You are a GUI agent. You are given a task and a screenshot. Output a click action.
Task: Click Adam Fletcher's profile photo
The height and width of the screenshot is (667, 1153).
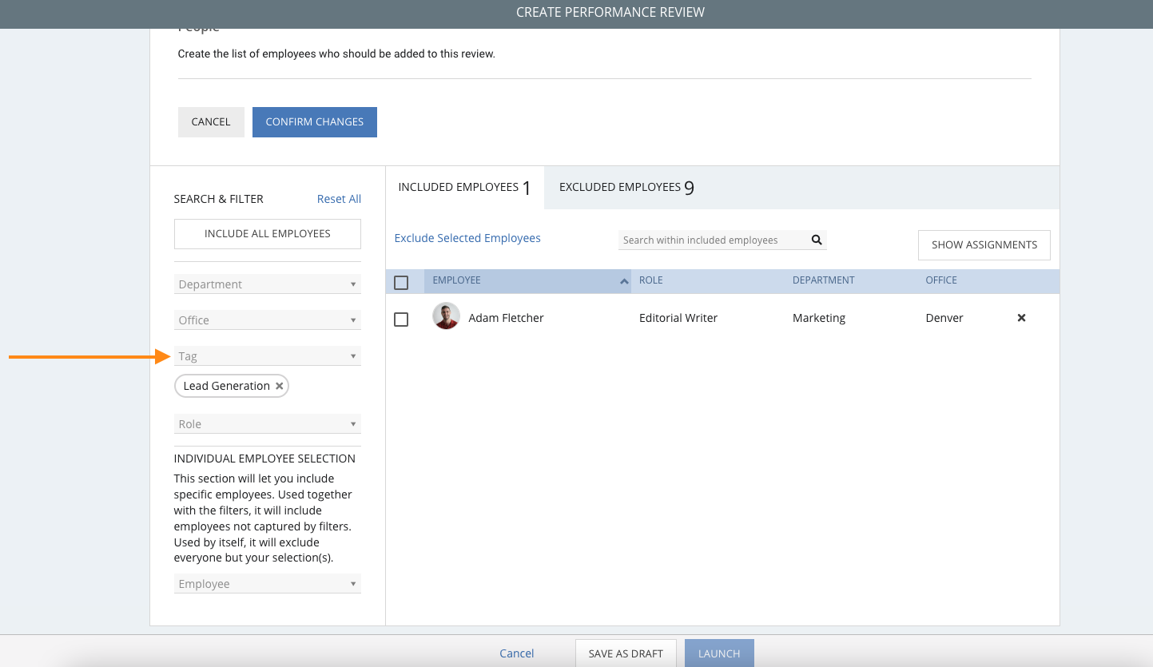[x=446, y=316]
